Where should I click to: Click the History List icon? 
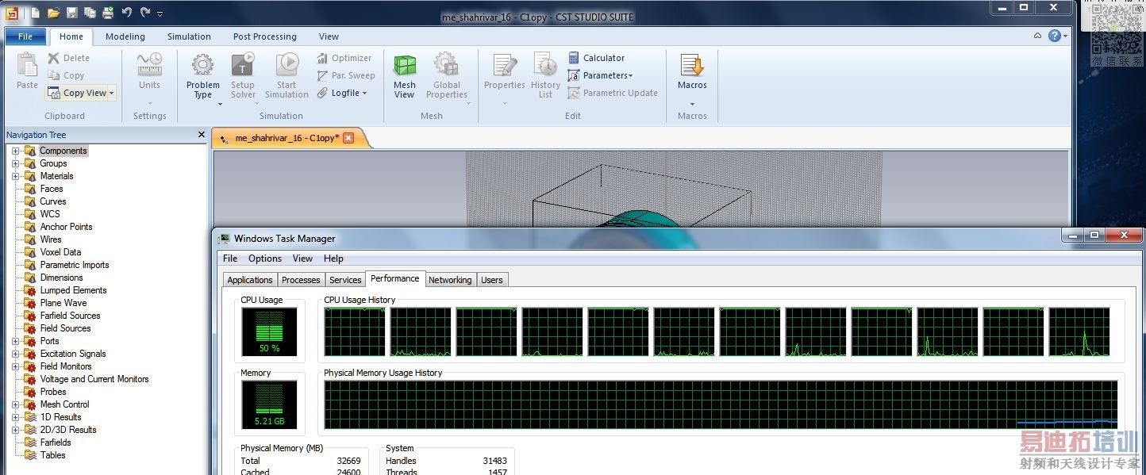point(545,65)
